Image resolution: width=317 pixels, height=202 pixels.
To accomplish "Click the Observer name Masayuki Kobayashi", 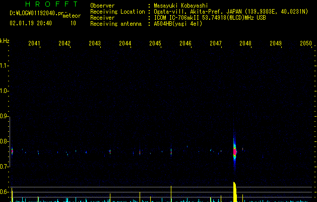I will [181, 6].
